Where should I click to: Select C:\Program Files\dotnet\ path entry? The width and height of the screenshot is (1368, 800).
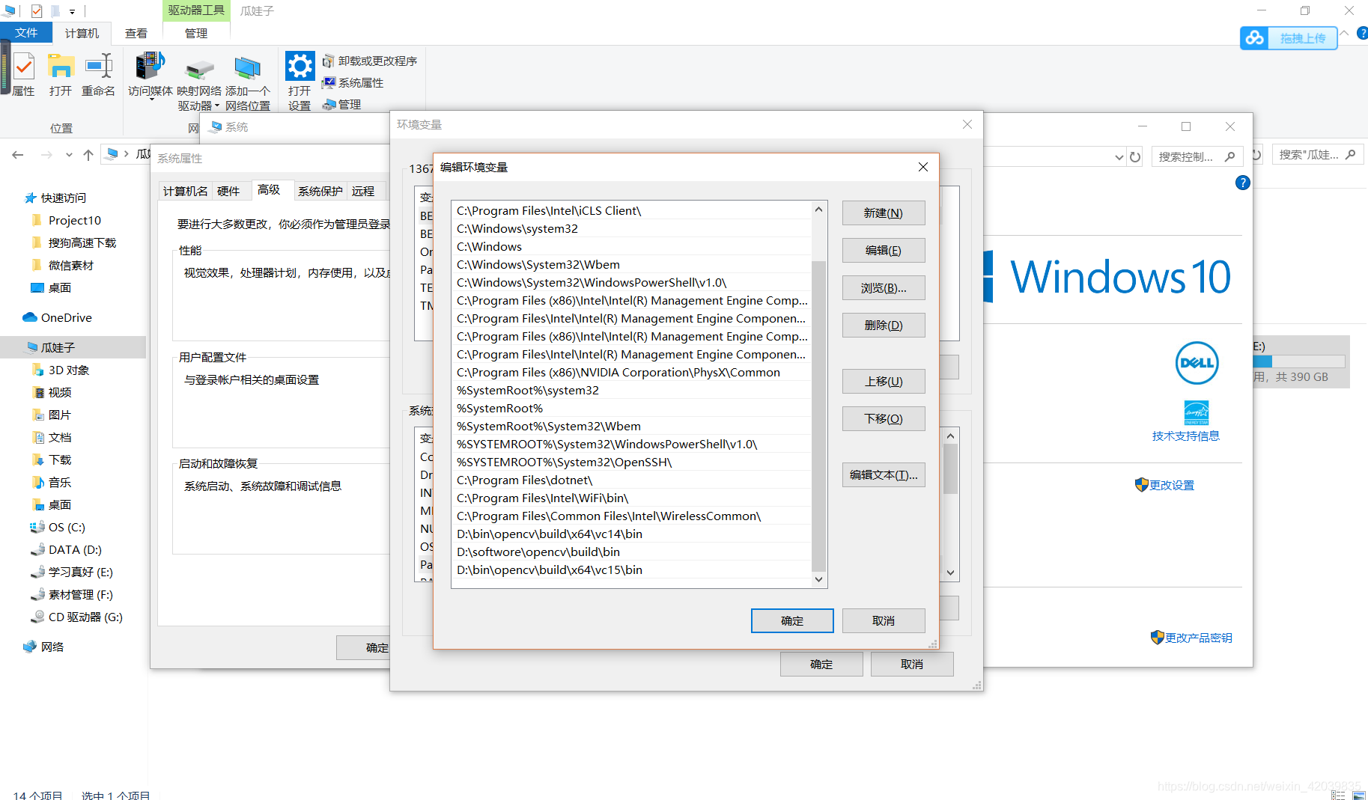632,480
